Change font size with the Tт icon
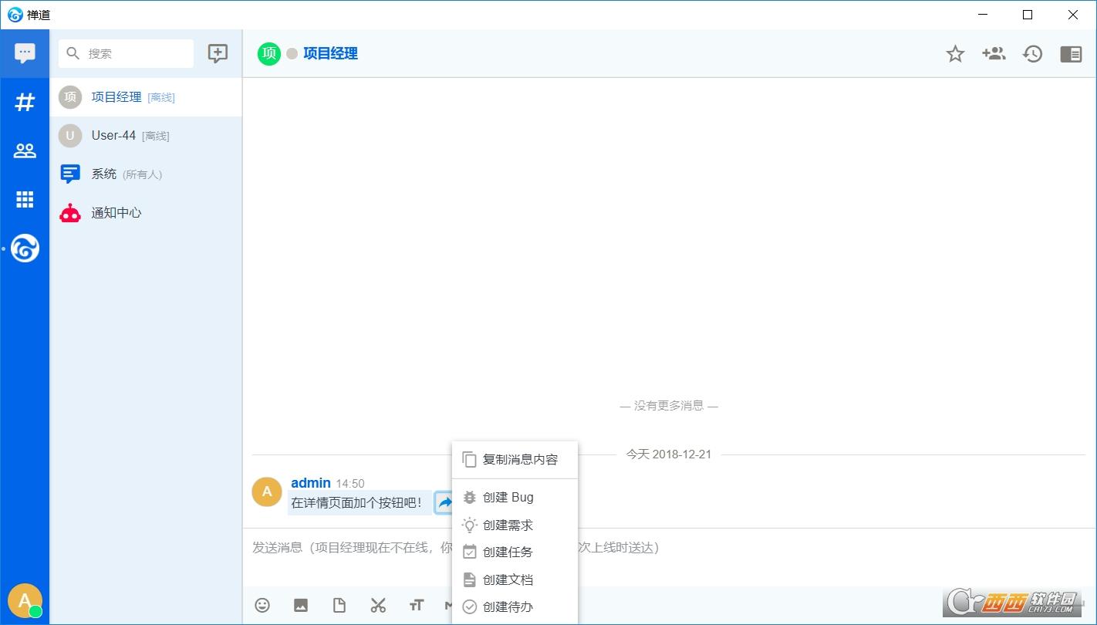The height and width of the screenshot is (625, 1097). pyautogui.click(x=417, y=606)
